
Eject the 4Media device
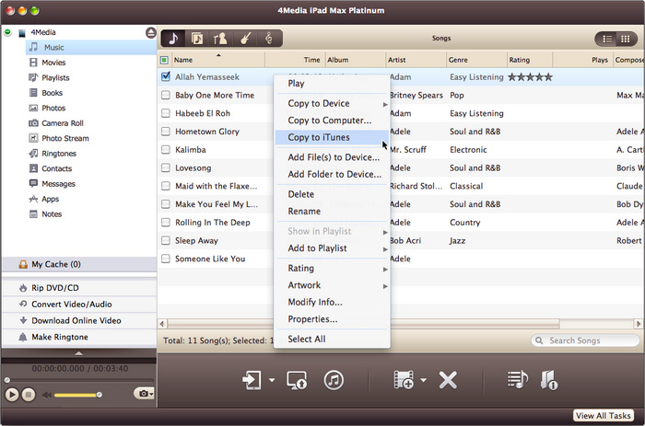pyautogui.click(x=150, y=33)
